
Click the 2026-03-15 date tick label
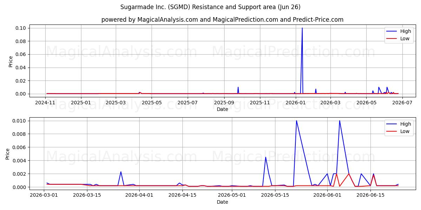click(x=87, y=195)
